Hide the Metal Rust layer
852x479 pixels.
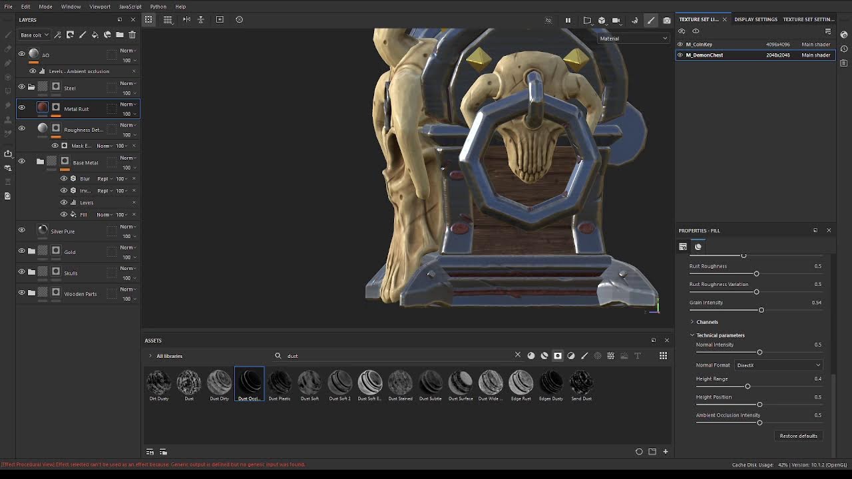(x=21, y=107)
